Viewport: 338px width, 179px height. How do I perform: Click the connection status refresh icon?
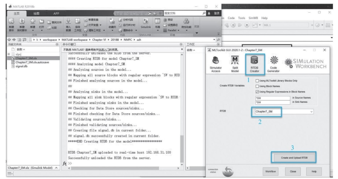click(228, 171)
